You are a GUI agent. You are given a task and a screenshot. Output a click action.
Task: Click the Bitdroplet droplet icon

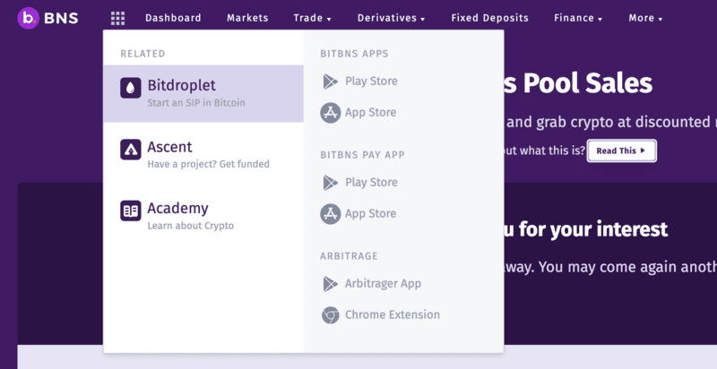coord(131,88)
